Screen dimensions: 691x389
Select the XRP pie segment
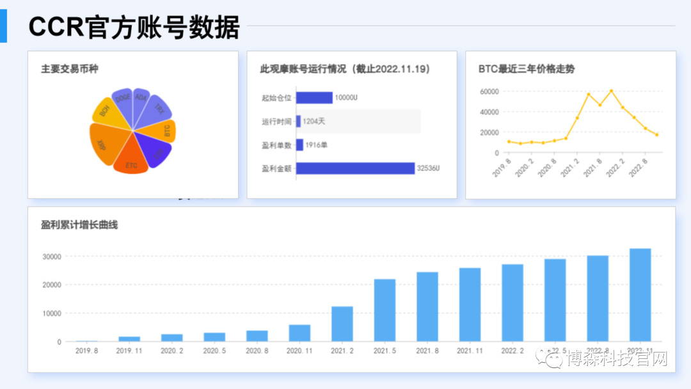pos(101,146)
